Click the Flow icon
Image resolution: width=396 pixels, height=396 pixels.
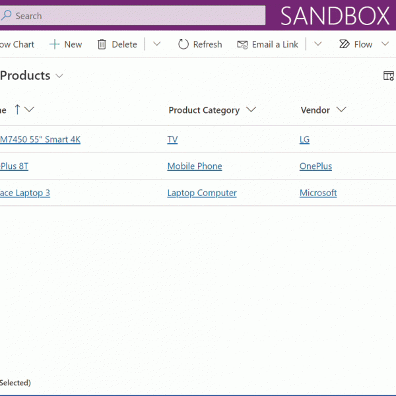click(345, 44)
